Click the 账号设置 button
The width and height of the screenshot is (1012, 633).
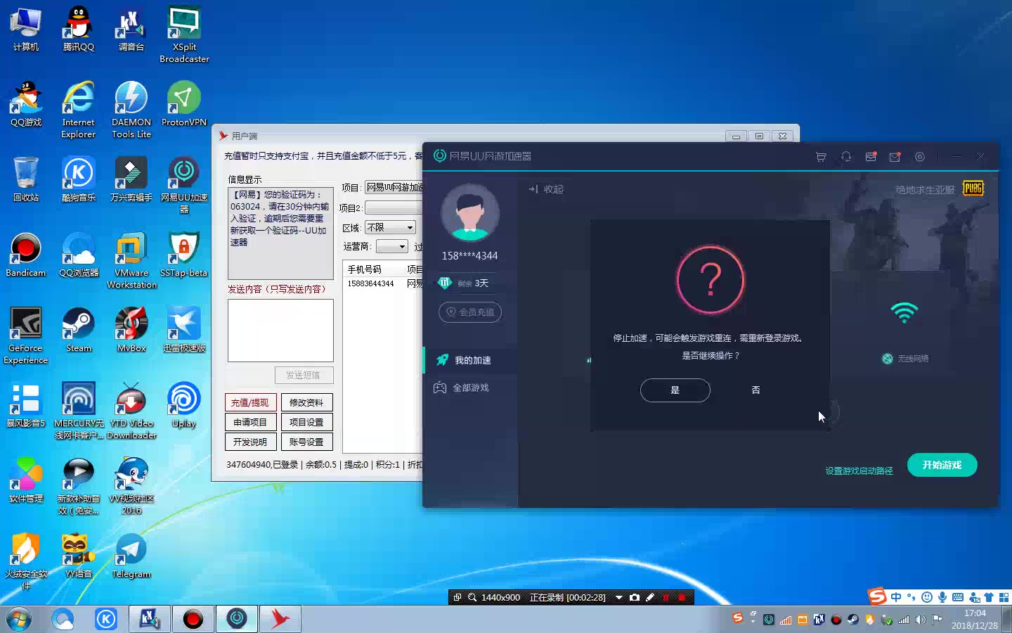tap(306, 442)
